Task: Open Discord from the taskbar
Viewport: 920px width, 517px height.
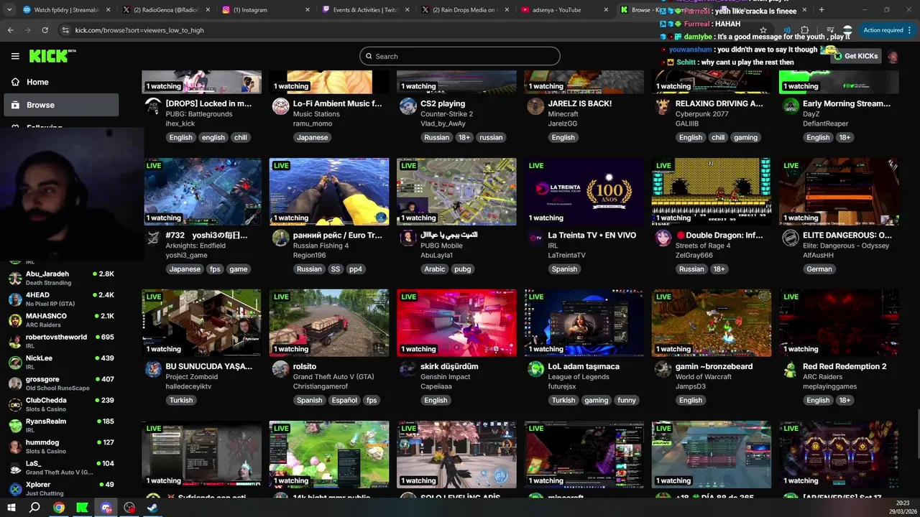Action: coord(106,508)
